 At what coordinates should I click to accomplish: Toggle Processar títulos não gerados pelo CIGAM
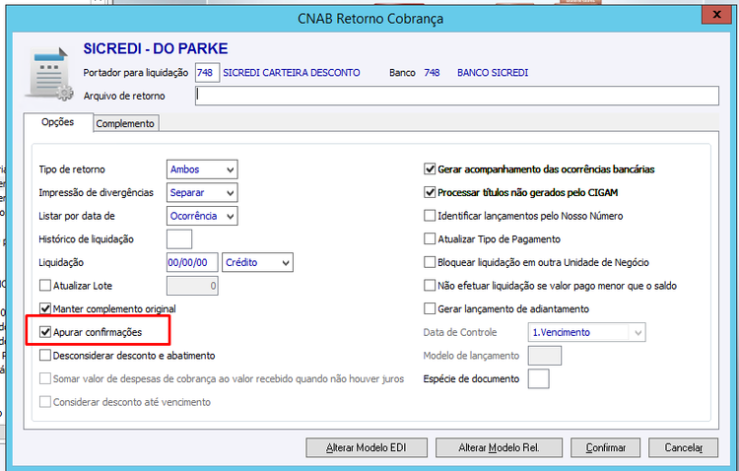tap(430, 192)
